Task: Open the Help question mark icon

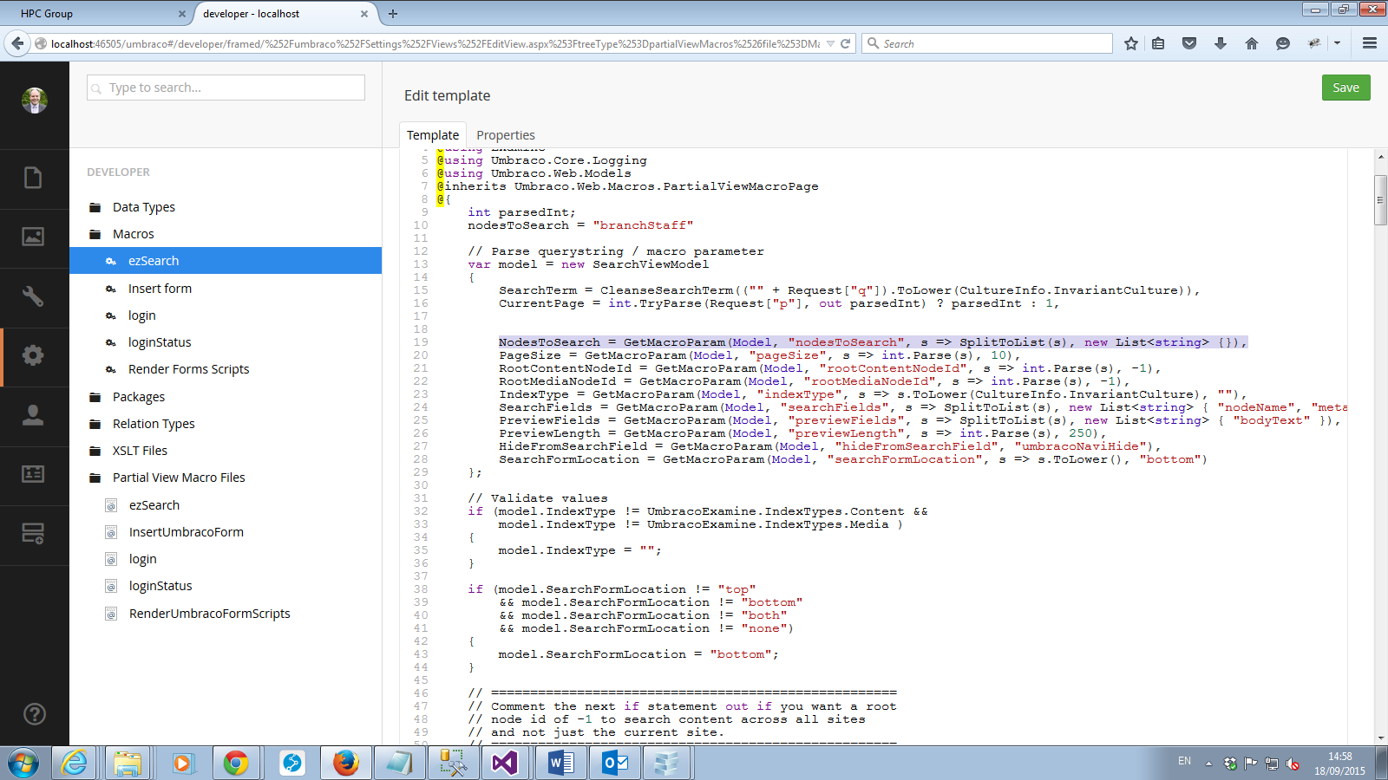Action: click(x=34, y=714)
